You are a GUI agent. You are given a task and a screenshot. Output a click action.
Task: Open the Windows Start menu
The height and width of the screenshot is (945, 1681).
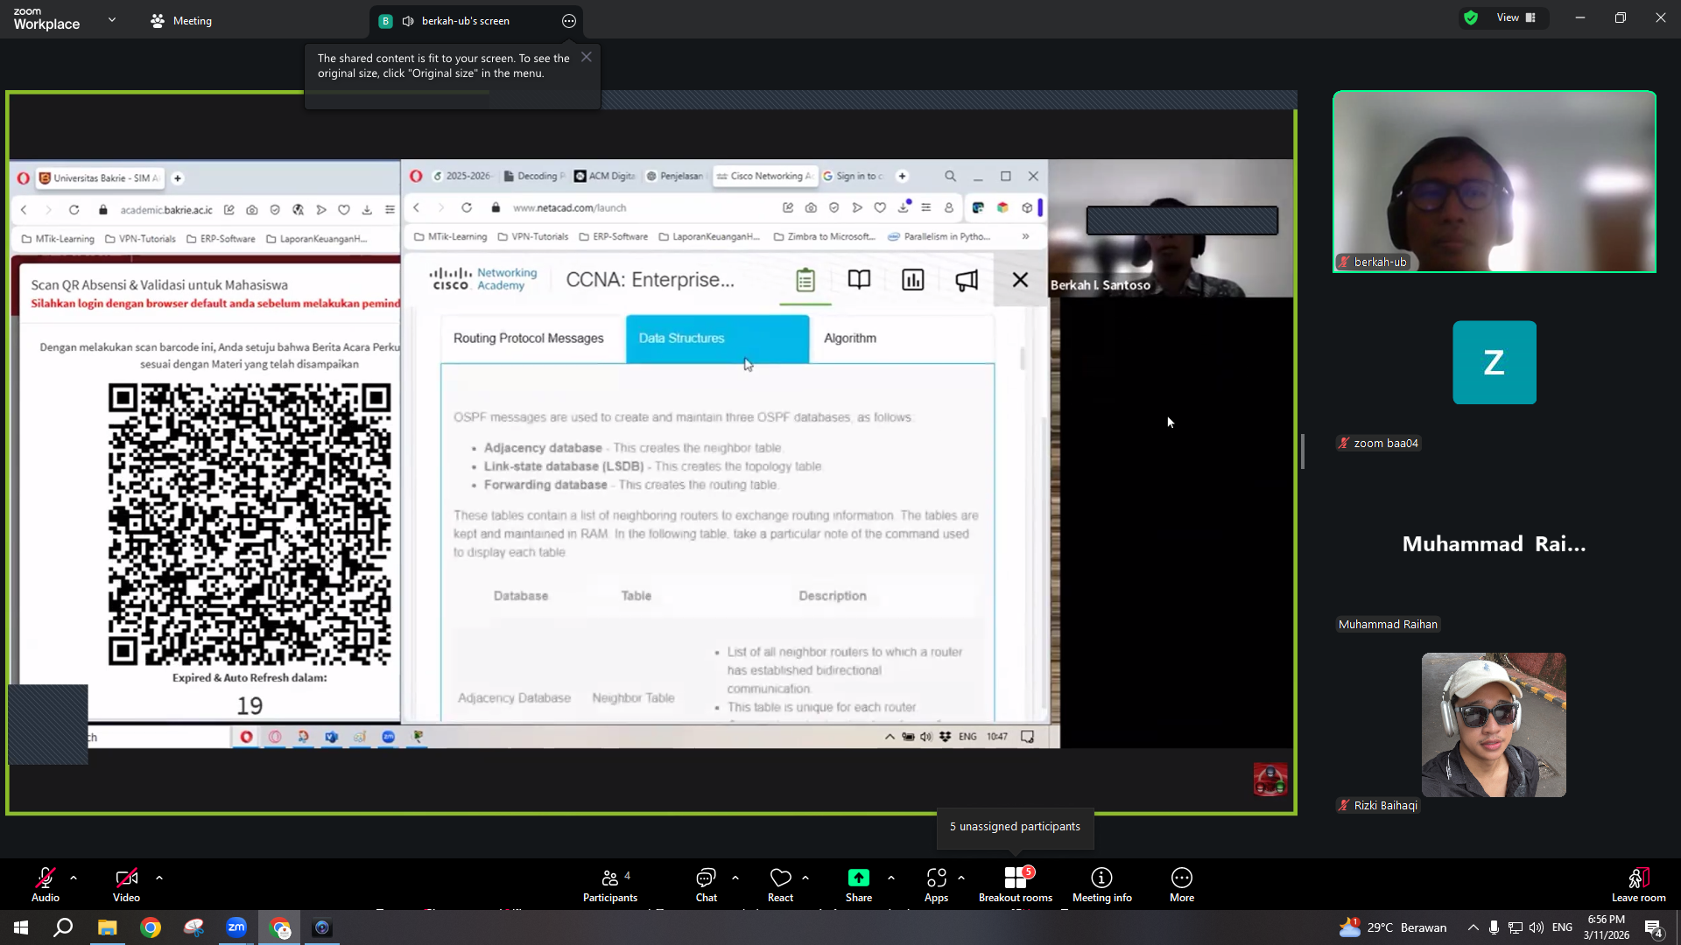pyautogui.click(x=21, y=927)
